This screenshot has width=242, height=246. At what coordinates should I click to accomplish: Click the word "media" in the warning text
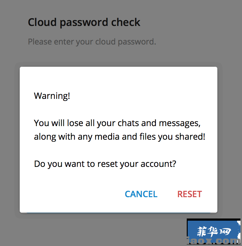[x=107, y=137]
